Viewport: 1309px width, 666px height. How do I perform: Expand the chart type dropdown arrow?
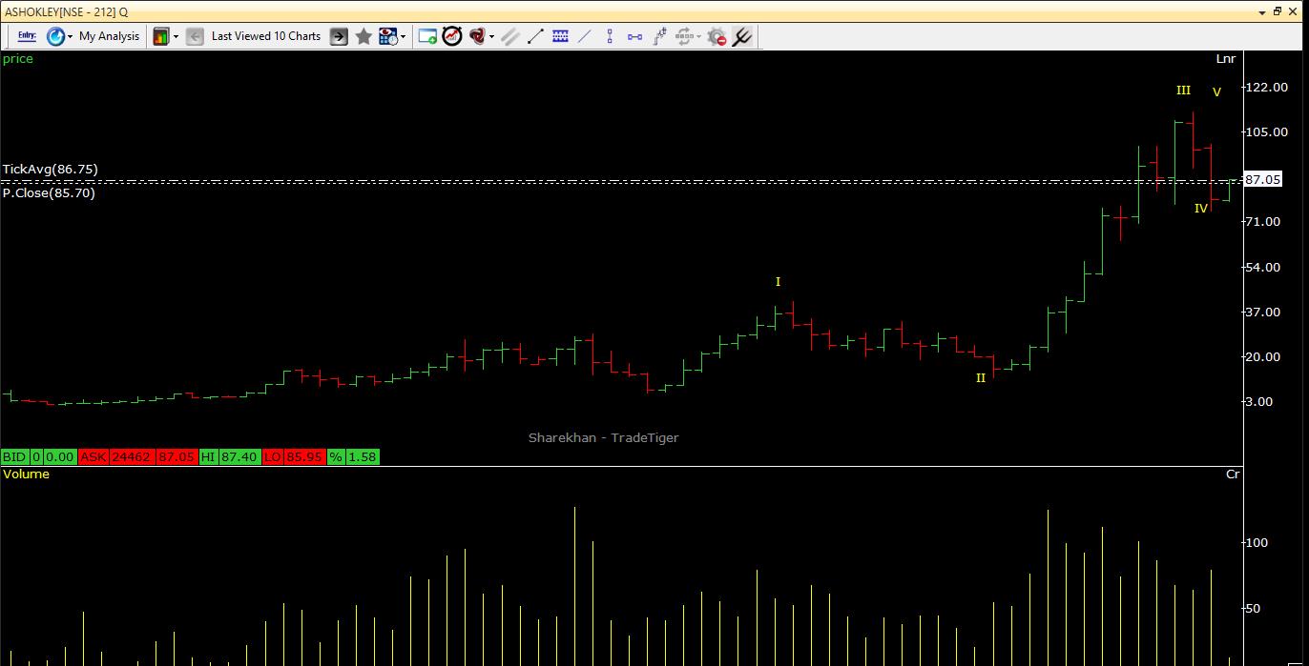pyautogui.click(x=176, y=36)
